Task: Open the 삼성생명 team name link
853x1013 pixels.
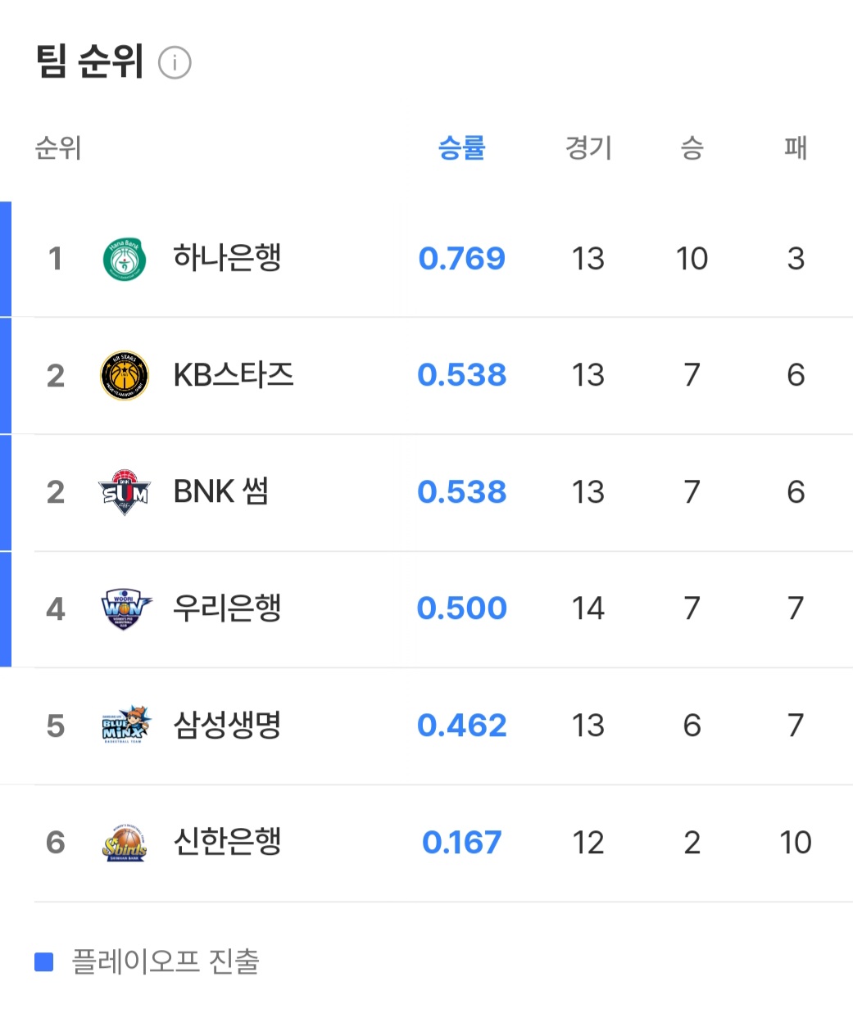Action: (x=227, y=725)
